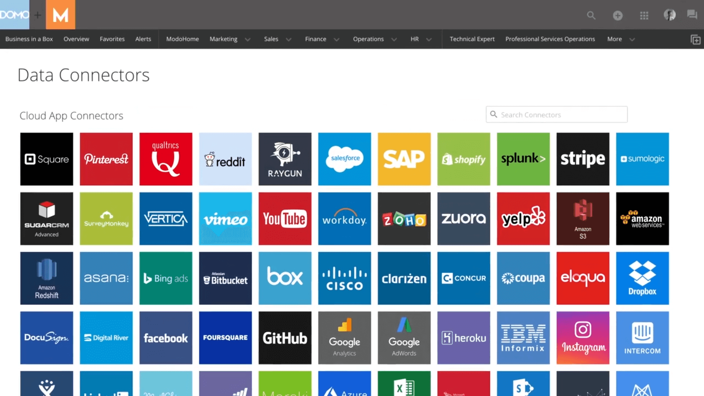Pick the Salesforce connector tile
The height and width of the screenshot is (396, 704).
click(345, 159)
